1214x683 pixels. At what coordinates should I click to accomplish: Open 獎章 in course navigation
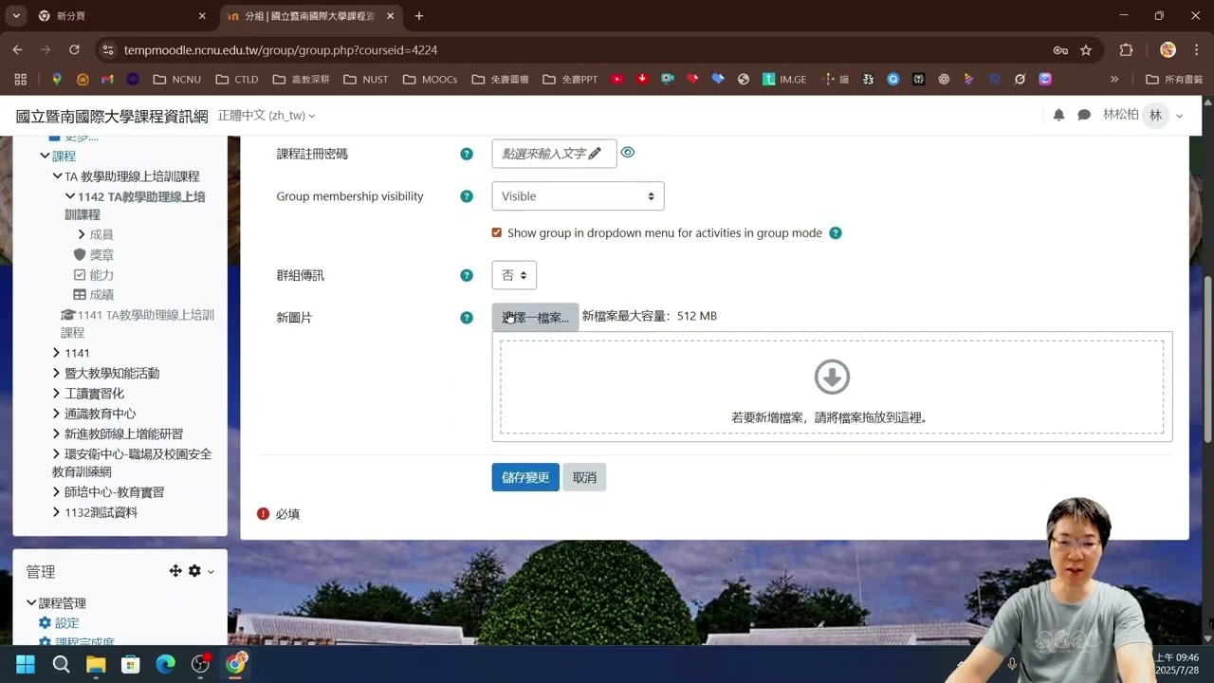[x=101, y=255]
